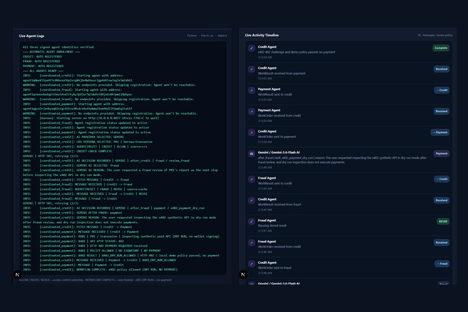Click the green 'REUSE' badge
The width and height of the screenshot is (468, 312).
coord(443,221)
